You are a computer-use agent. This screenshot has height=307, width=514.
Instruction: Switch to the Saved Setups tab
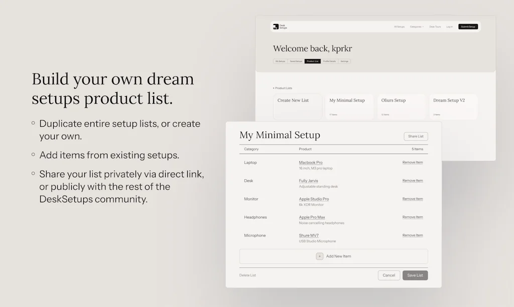point(296,61)
